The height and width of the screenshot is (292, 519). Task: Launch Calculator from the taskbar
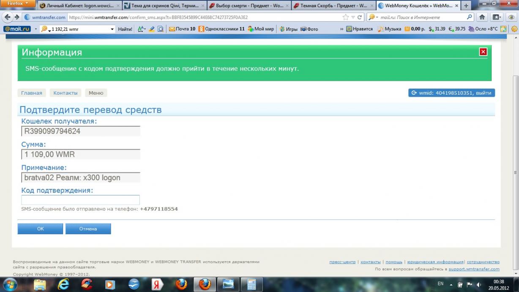pos(251,284)
